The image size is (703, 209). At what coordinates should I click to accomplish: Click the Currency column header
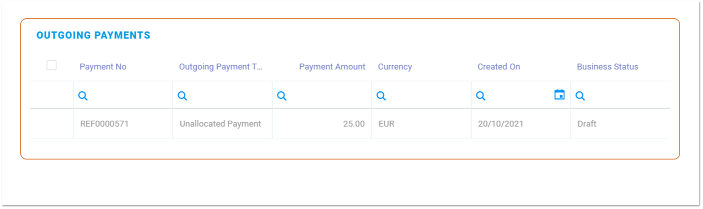(x=395, y=67)
